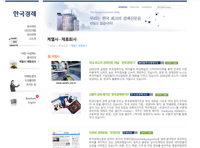Click Home in the breadcrumb
Screen dimensions: 200x148
(x=52, y=46)
